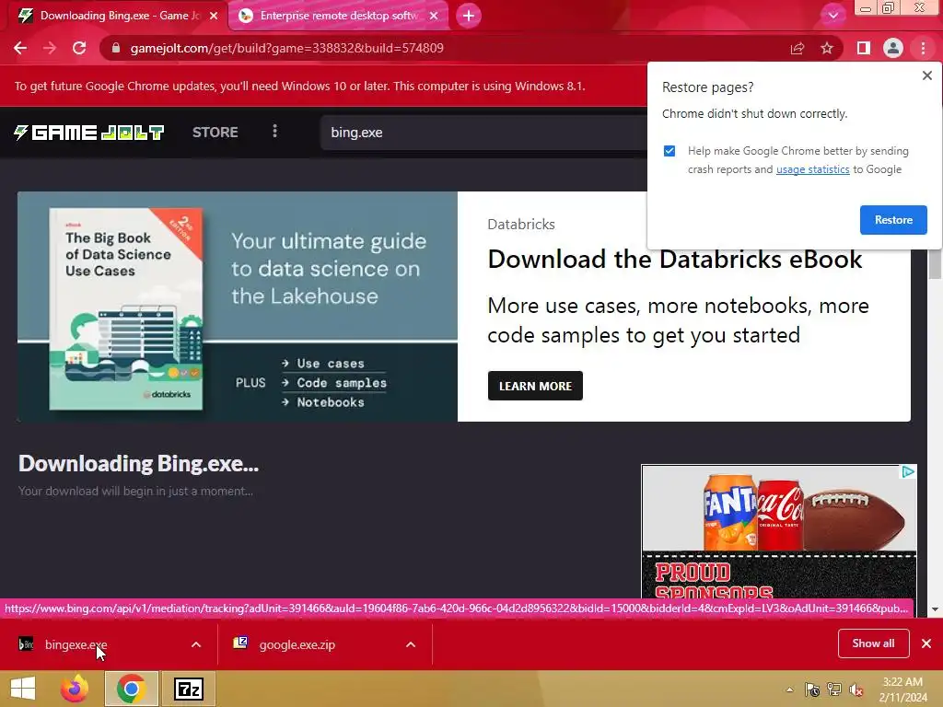
Task: Click the Fanta Coca-Cola sponsor ad
Action: pos(779,531)
